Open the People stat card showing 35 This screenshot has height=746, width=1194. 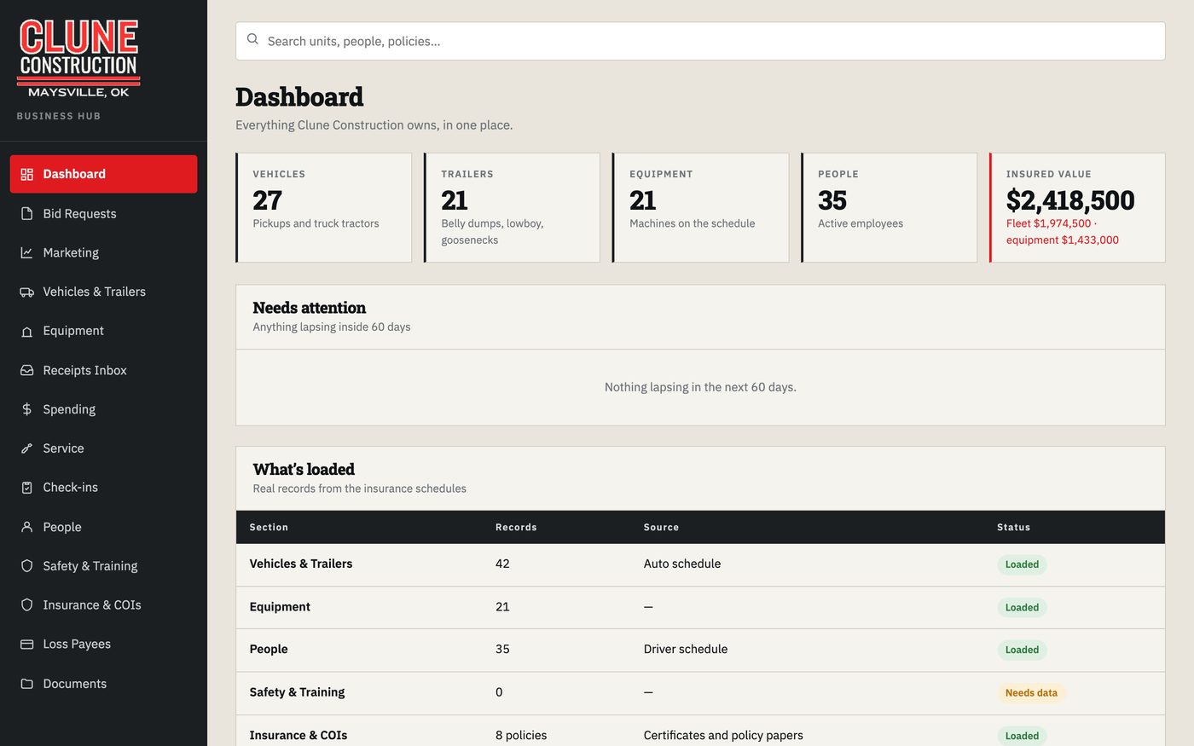point(889,207)
